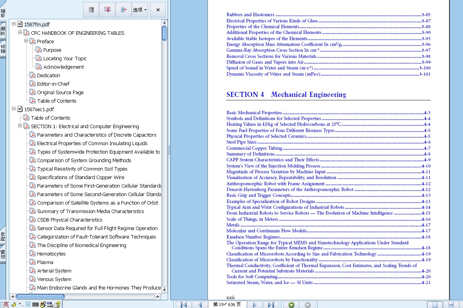Follow Diffusion of Gases and Vapors link

point(265,62)
